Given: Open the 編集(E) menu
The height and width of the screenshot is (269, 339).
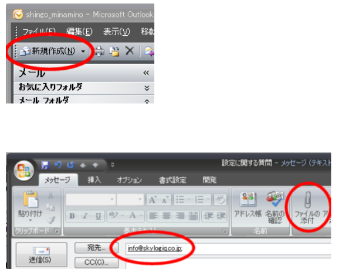Looking at the screenshot, I should tap(79, 32).
